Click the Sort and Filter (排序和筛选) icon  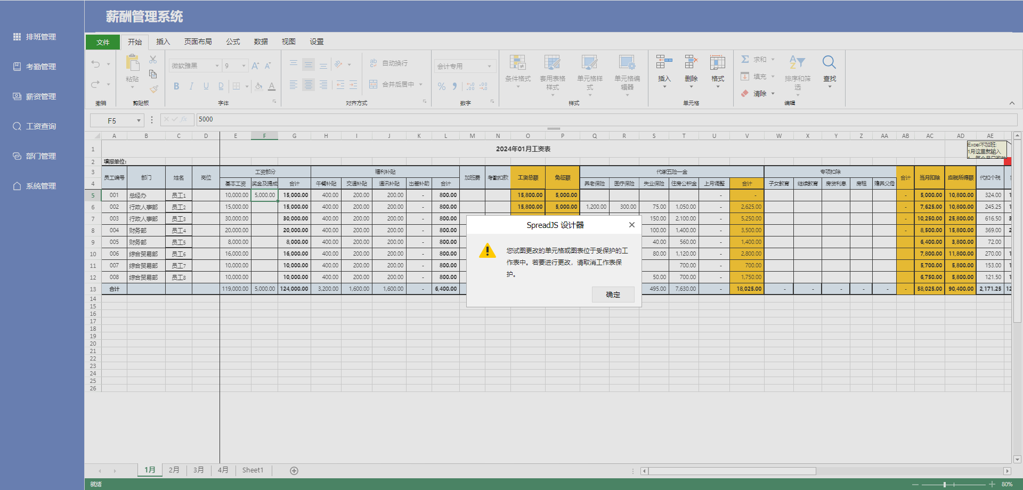pyautogui.click(x=798, y=62)
